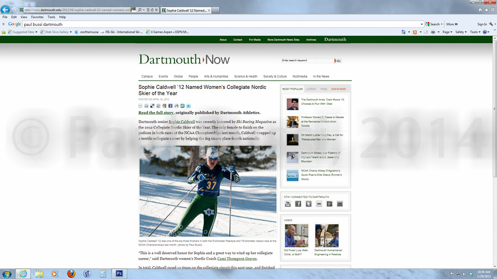Open the Science & Health navigation section
Image resolution: width=497 pixels, height=279 pixels.
pyautogui.click(x=246, y=76)
